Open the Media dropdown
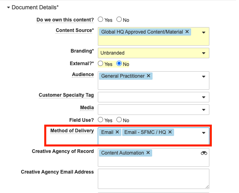The image size is (239, 193). [x=153, y=110]
